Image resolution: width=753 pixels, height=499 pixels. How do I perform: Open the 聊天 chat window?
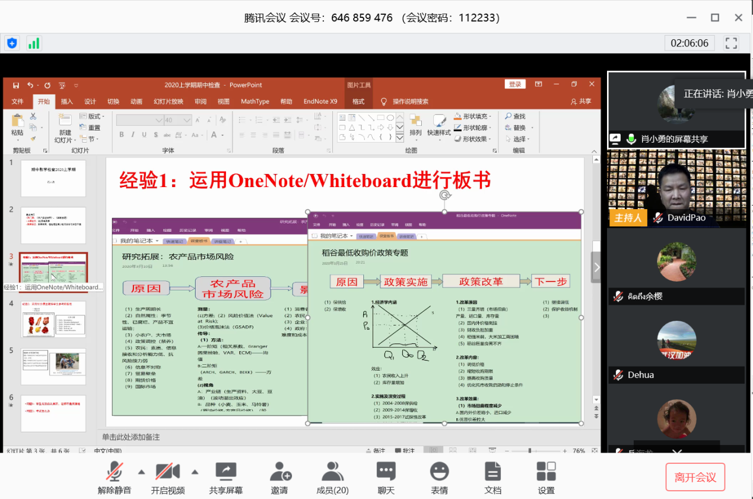pos(386,479)
